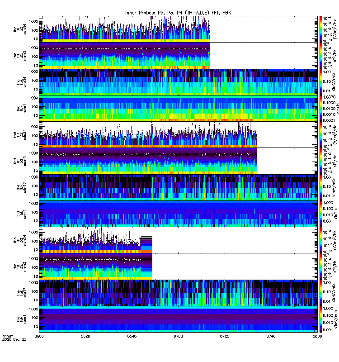
Task: Click the color bar beside tha fbk scm1 panel
Action: point(321,108)
